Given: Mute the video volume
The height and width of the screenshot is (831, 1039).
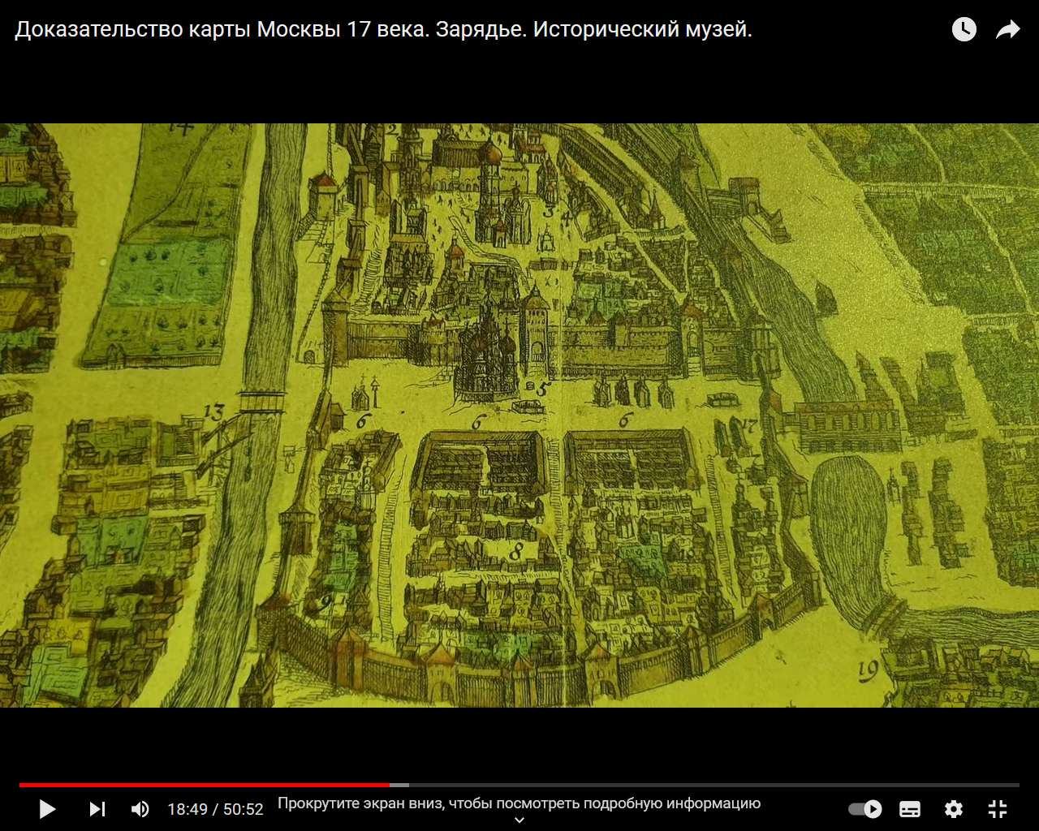Looking at the screenshot, I should pyautogui.click(x=140, y=809).
